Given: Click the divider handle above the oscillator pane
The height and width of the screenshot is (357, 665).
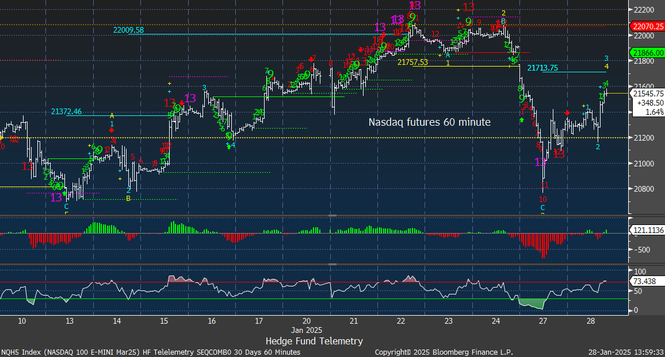Looking at the screenshot, I should coord(332,265).
